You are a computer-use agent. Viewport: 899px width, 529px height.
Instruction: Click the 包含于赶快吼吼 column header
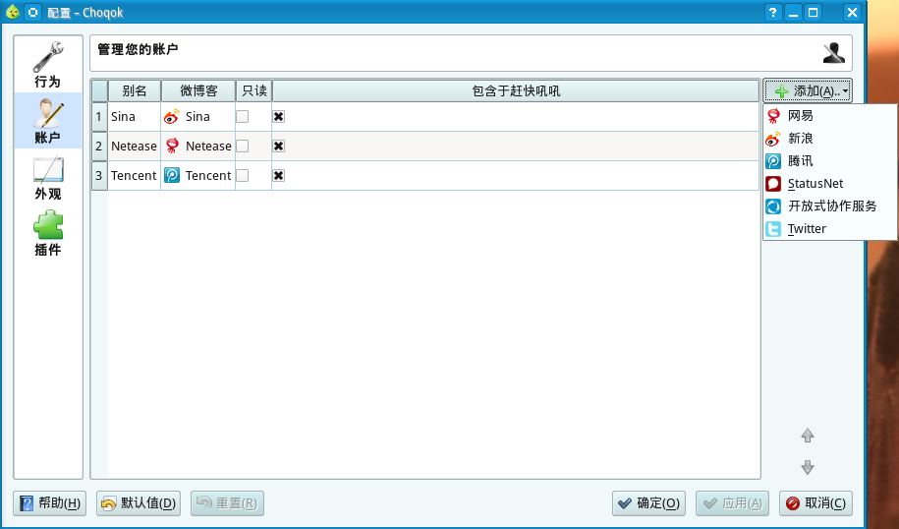516,90
